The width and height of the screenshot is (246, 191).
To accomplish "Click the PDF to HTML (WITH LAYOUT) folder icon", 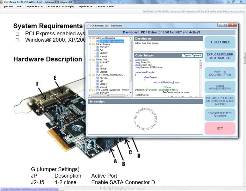I will (94, 75).
